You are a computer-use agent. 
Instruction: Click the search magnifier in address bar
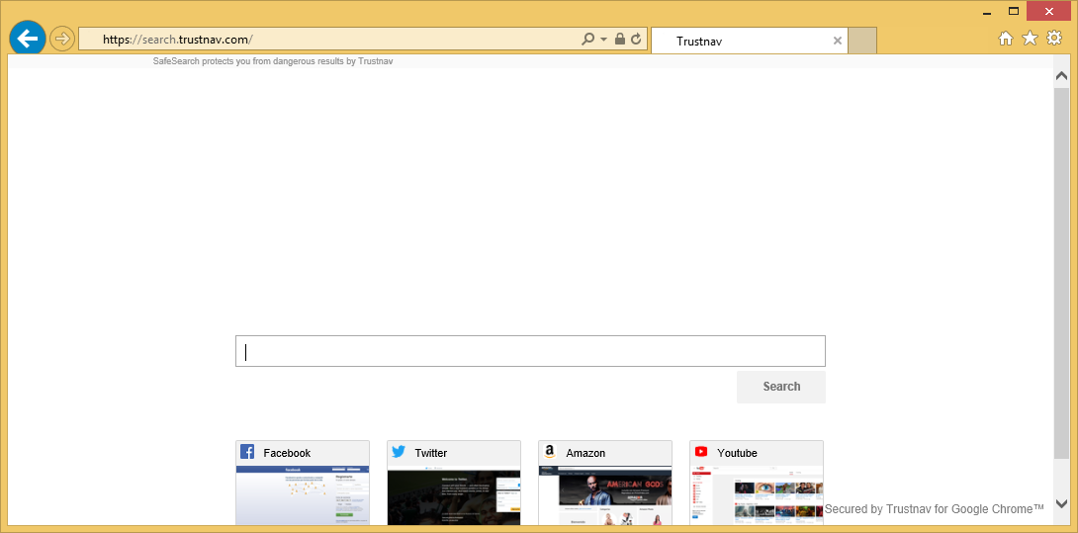[588, 40]
